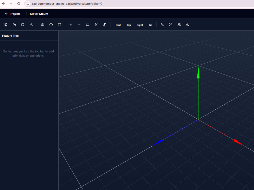Click the blue Z-axis arrow in viewport
254x190 pixels.
tap(157, 143)
